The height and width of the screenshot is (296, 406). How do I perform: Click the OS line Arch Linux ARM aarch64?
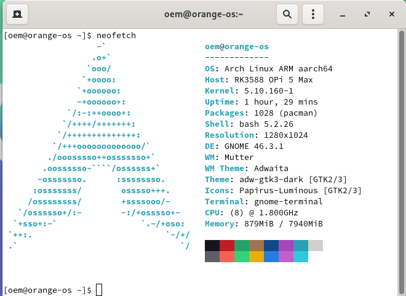point(268,69)
